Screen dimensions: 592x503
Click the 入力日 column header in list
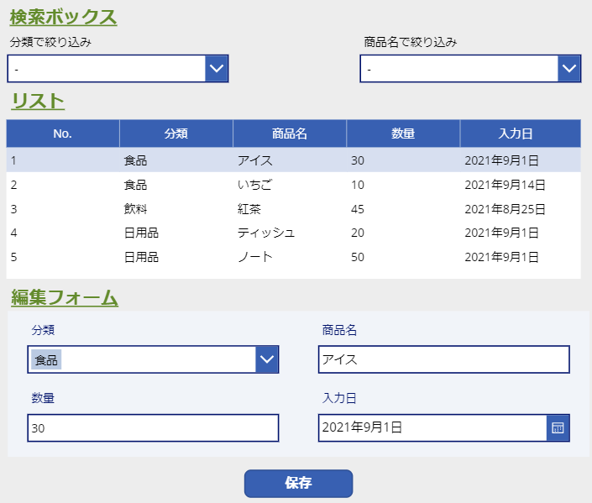[x=521, y=134]
